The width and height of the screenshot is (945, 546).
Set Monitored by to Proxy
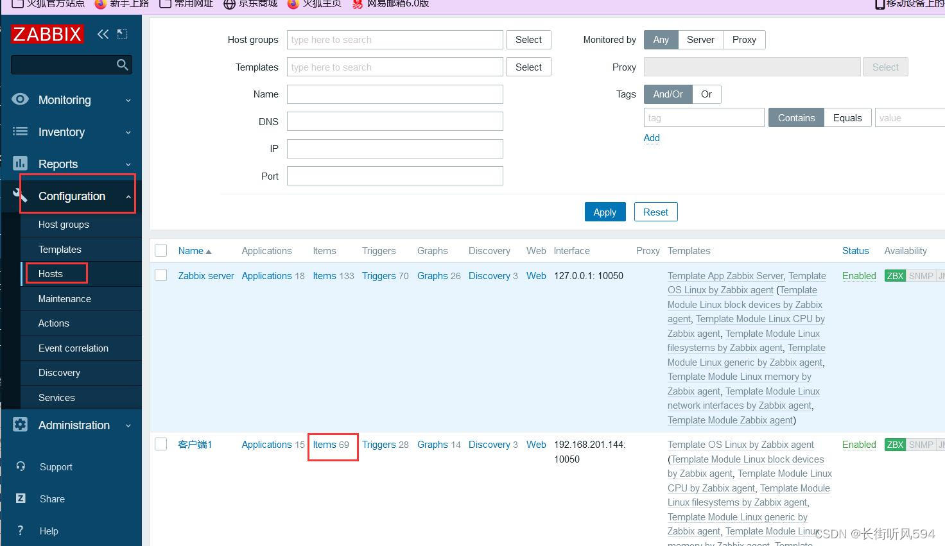(744, 40)
